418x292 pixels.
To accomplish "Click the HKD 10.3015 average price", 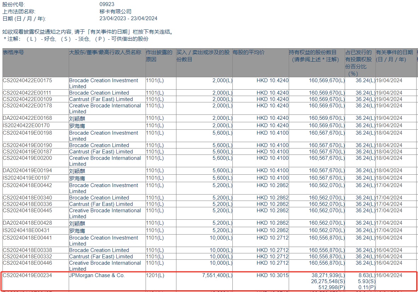I will pyautogui.click(x=272, y=275).
